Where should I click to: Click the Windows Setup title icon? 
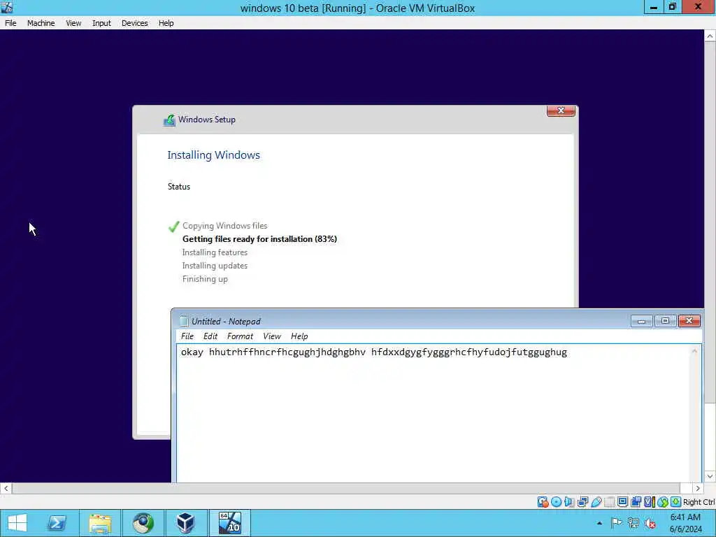[x=169, y=120]
